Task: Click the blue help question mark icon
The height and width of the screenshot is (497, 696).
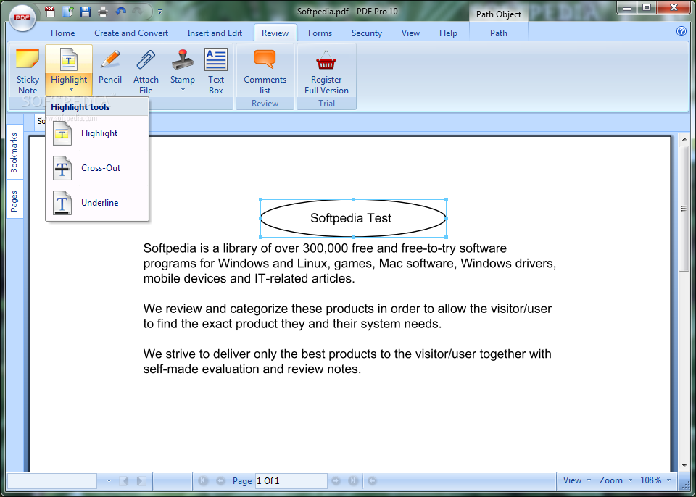Action: 681,31
